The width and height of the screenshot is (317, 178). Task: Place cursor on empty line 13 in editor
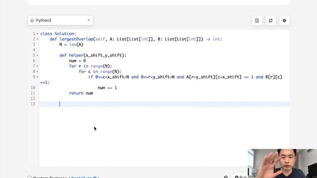tap(164, 104)
